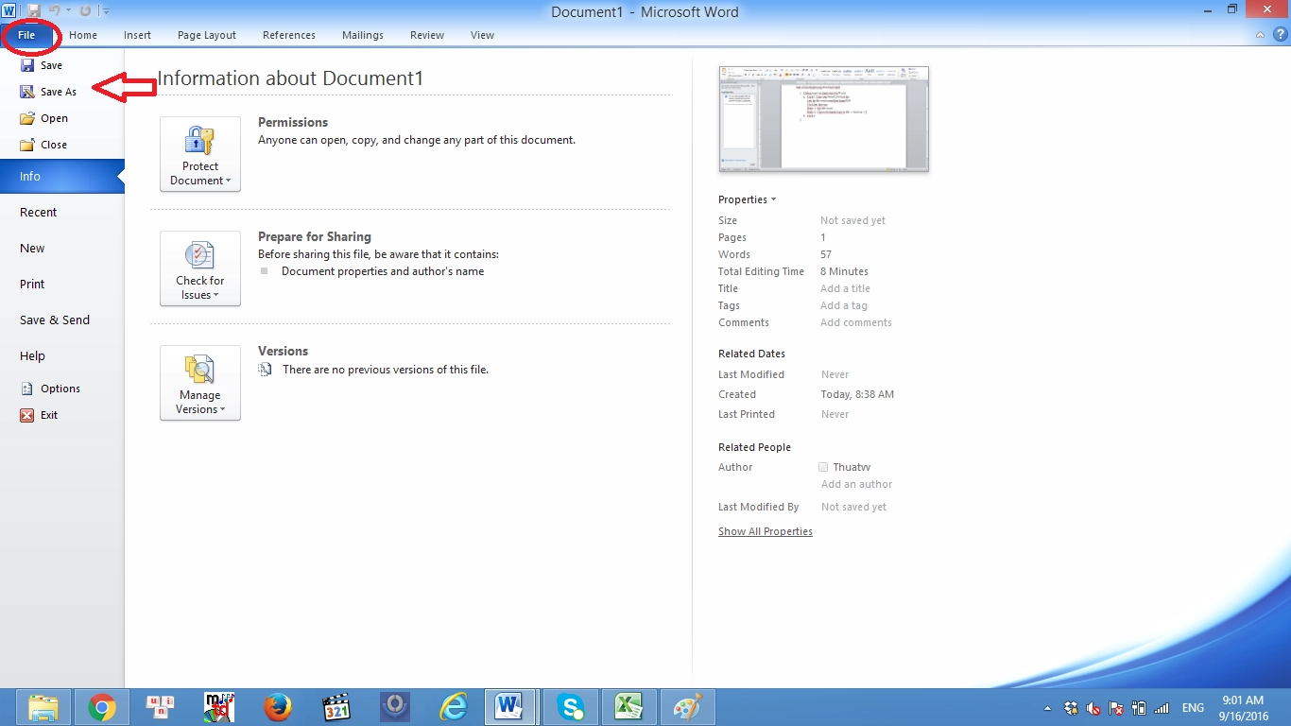Click the Save icon in backstage menu
The width and height of the screenshot is (1291, 726).
tap(27, 65)
